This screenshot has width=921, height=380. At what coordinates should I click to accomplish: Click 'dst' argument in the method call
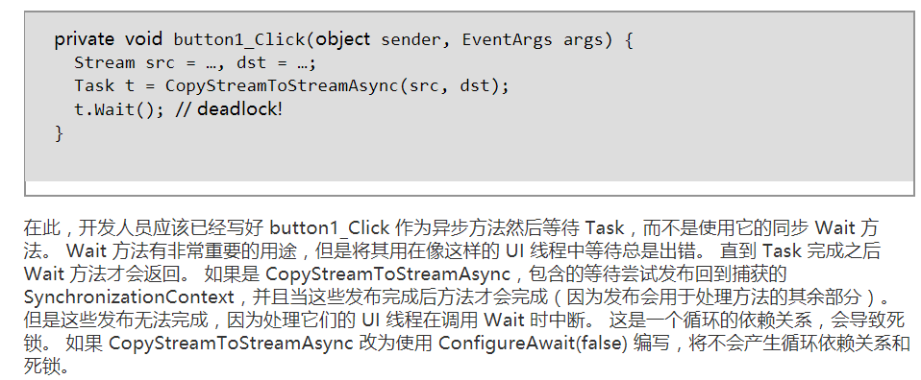(x=474, y=85)
